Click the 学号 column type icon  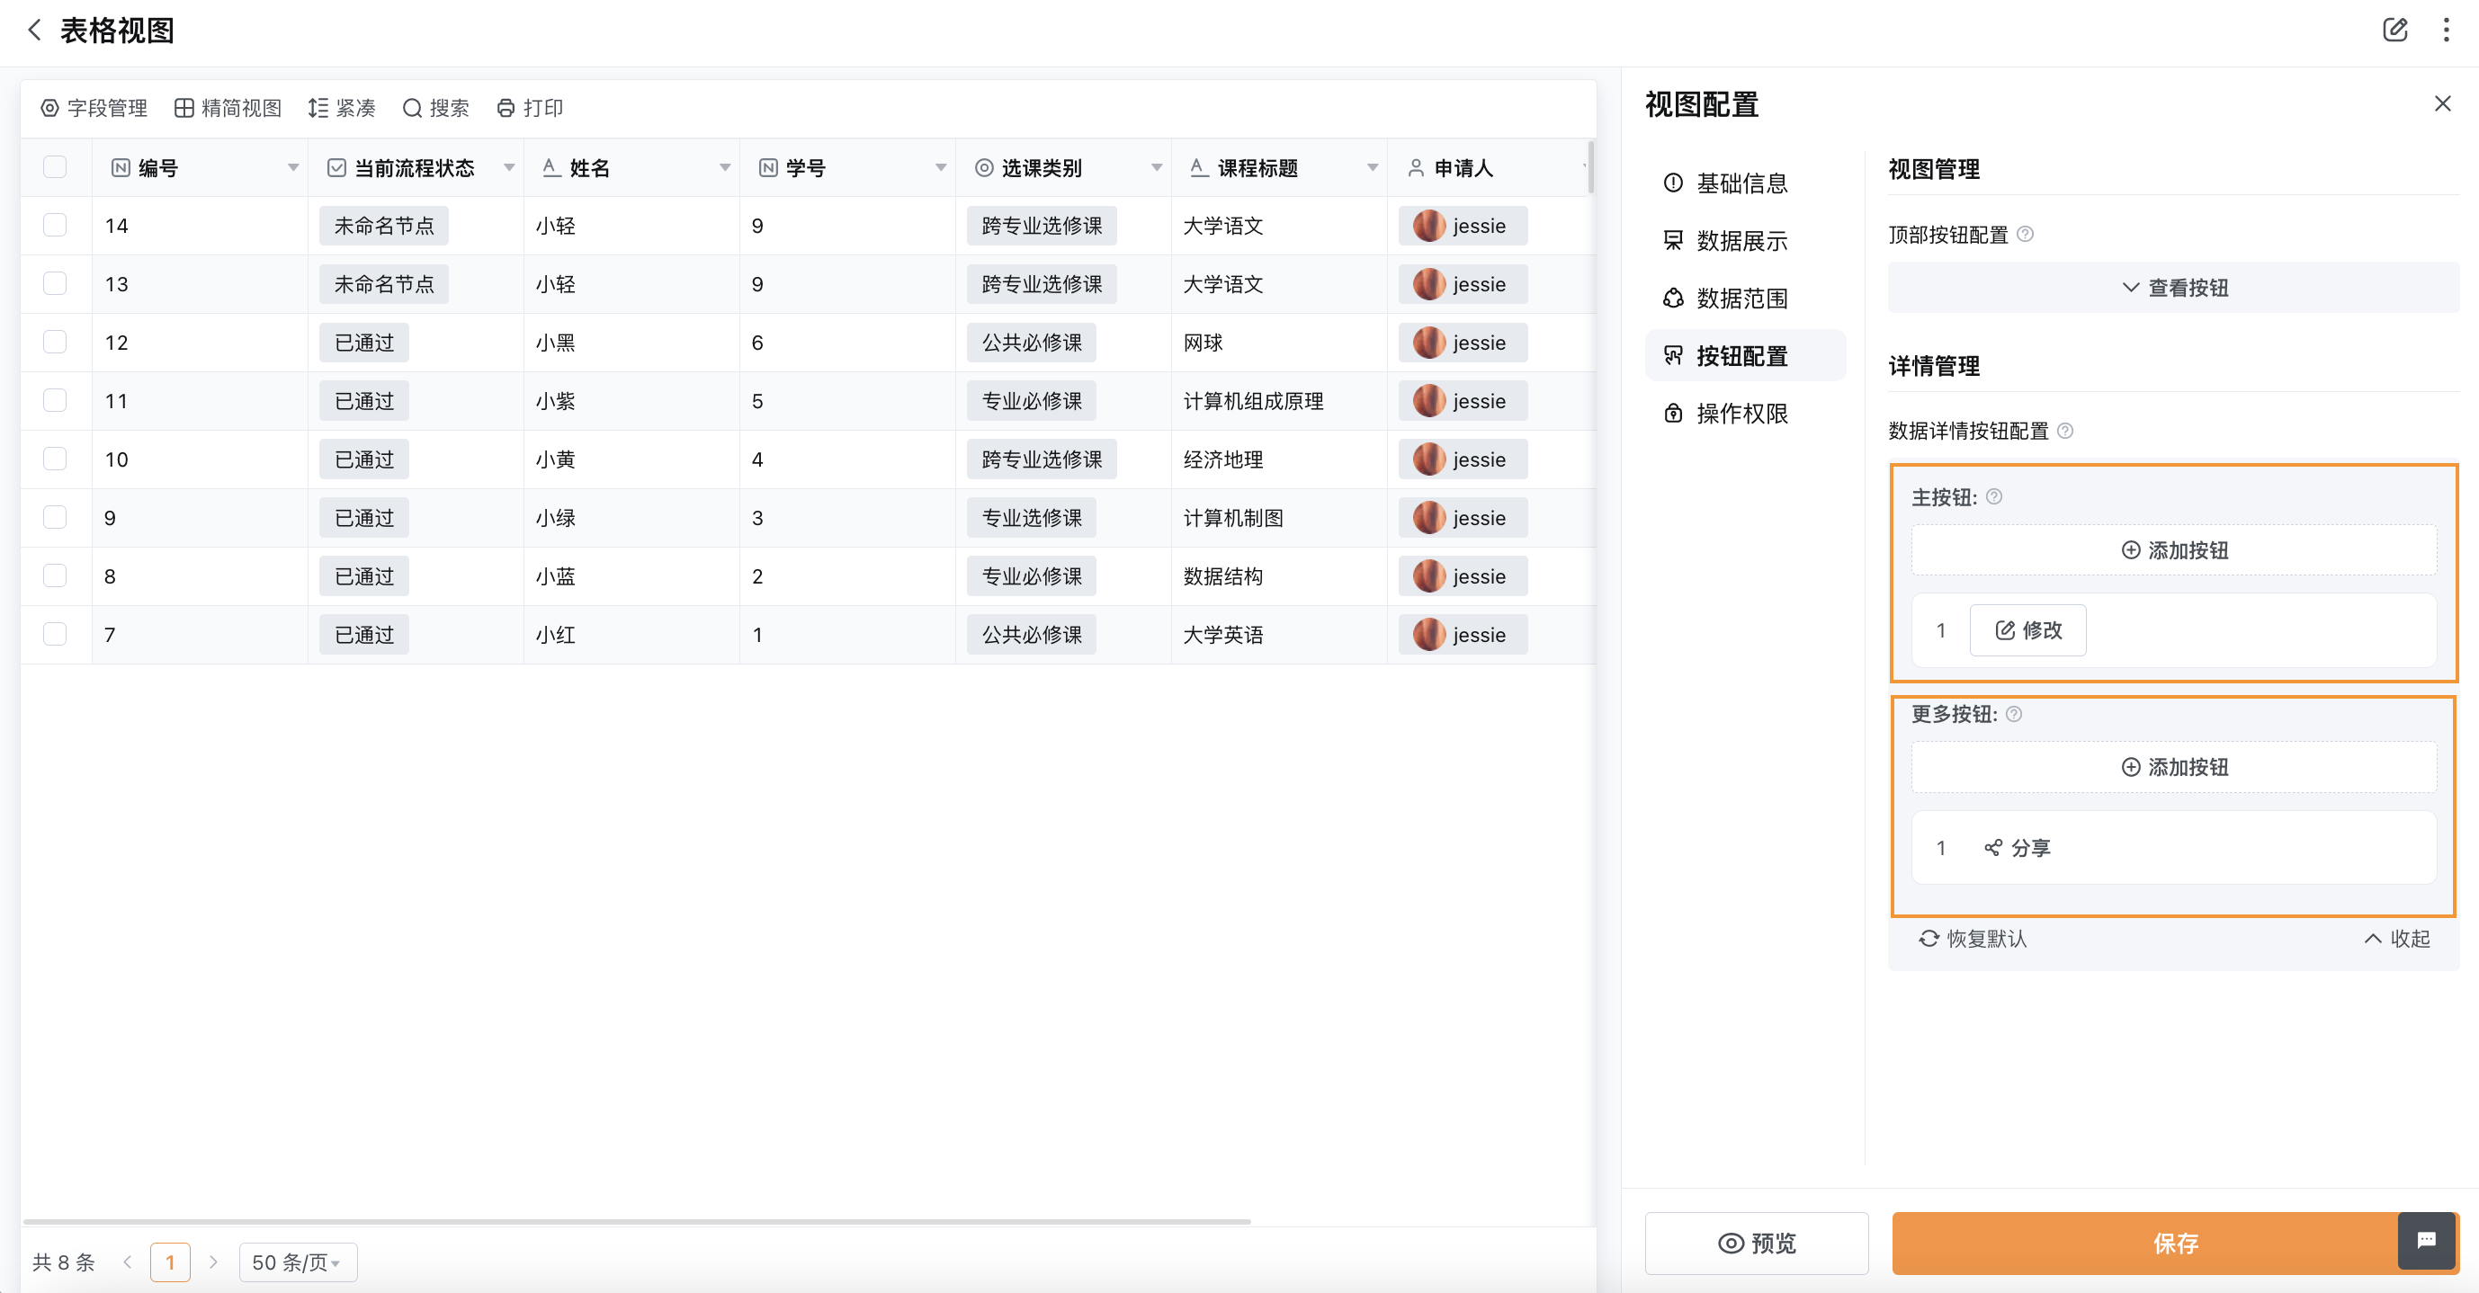point(768,168)
